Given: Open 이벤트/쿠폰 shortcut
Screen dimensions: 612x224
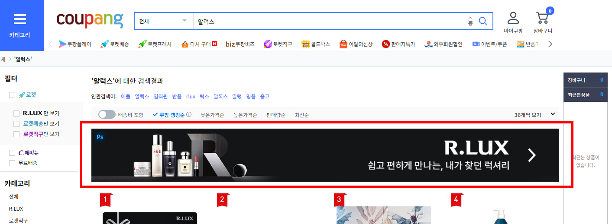Looking at the screenshot, I should 490,44.
